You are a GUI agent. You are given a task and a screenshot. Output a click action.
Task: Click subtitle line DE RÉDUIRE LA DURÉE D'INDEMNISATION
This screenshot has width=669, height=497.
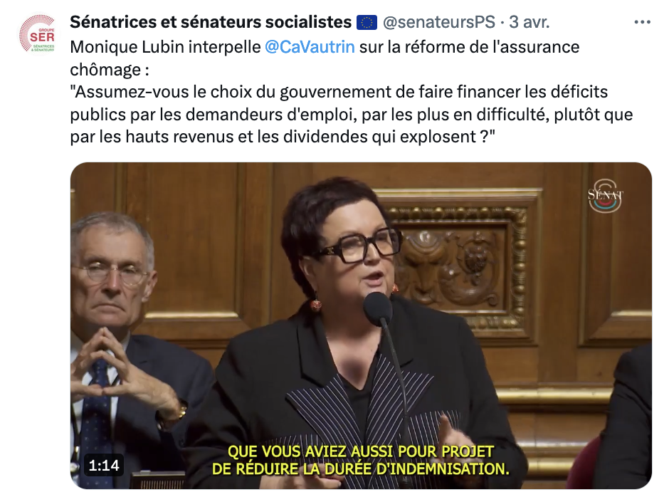point(361,469)
